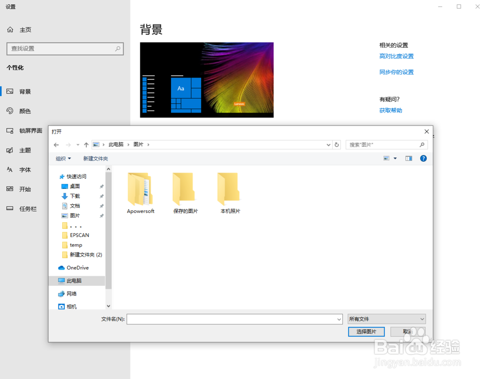Expand the chevron after 此电脑 in breadcrumb
487x379 pixels.
[128, 145]
